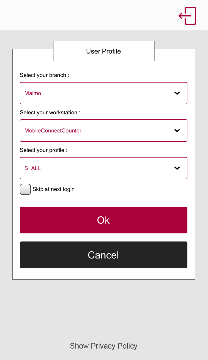Open the S_ALL profile dropdown
The width and height of the screenshot is (208, 360).
point(103,168)
